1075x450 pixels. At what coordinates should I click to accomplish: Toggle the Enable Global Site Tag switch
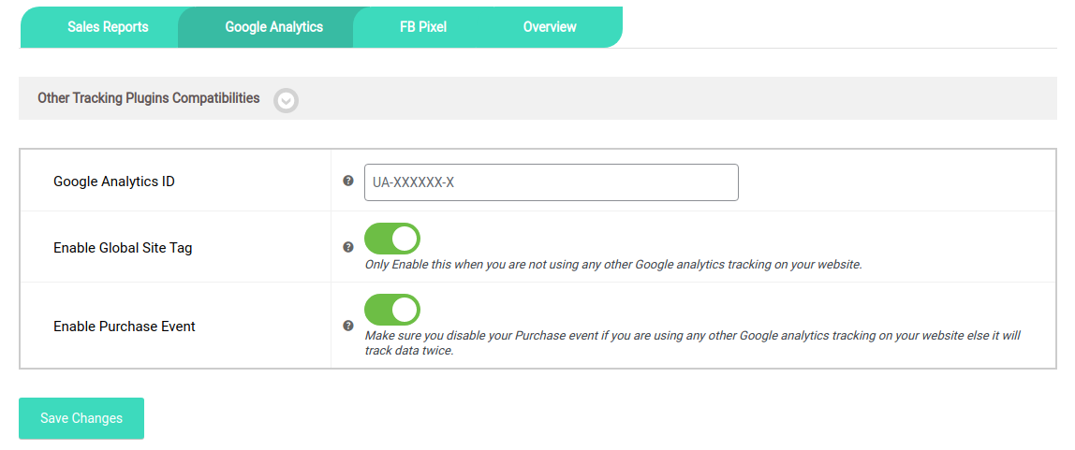(x=392, y=239)
